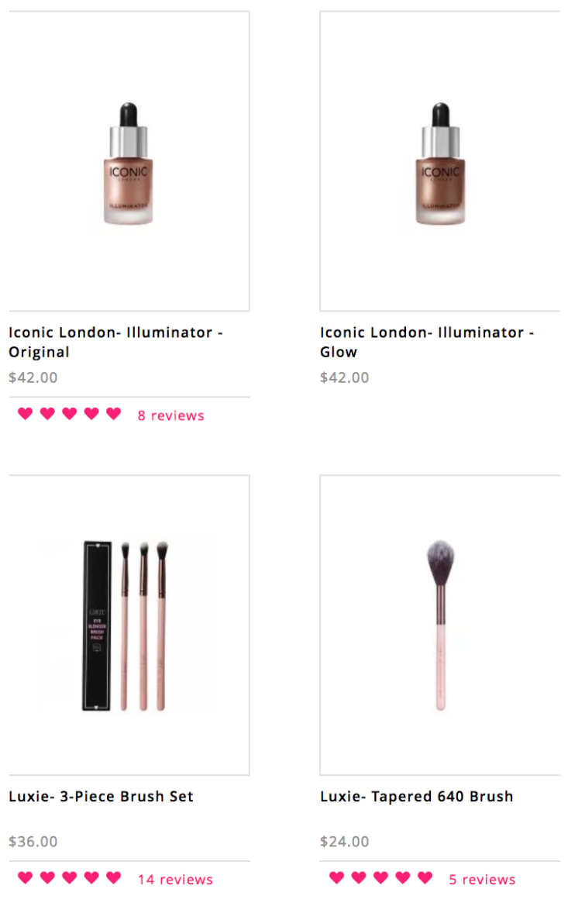
Task: Read the 5 reviews for Tapered 640 Brush
Action: click(x=482, y=879)
